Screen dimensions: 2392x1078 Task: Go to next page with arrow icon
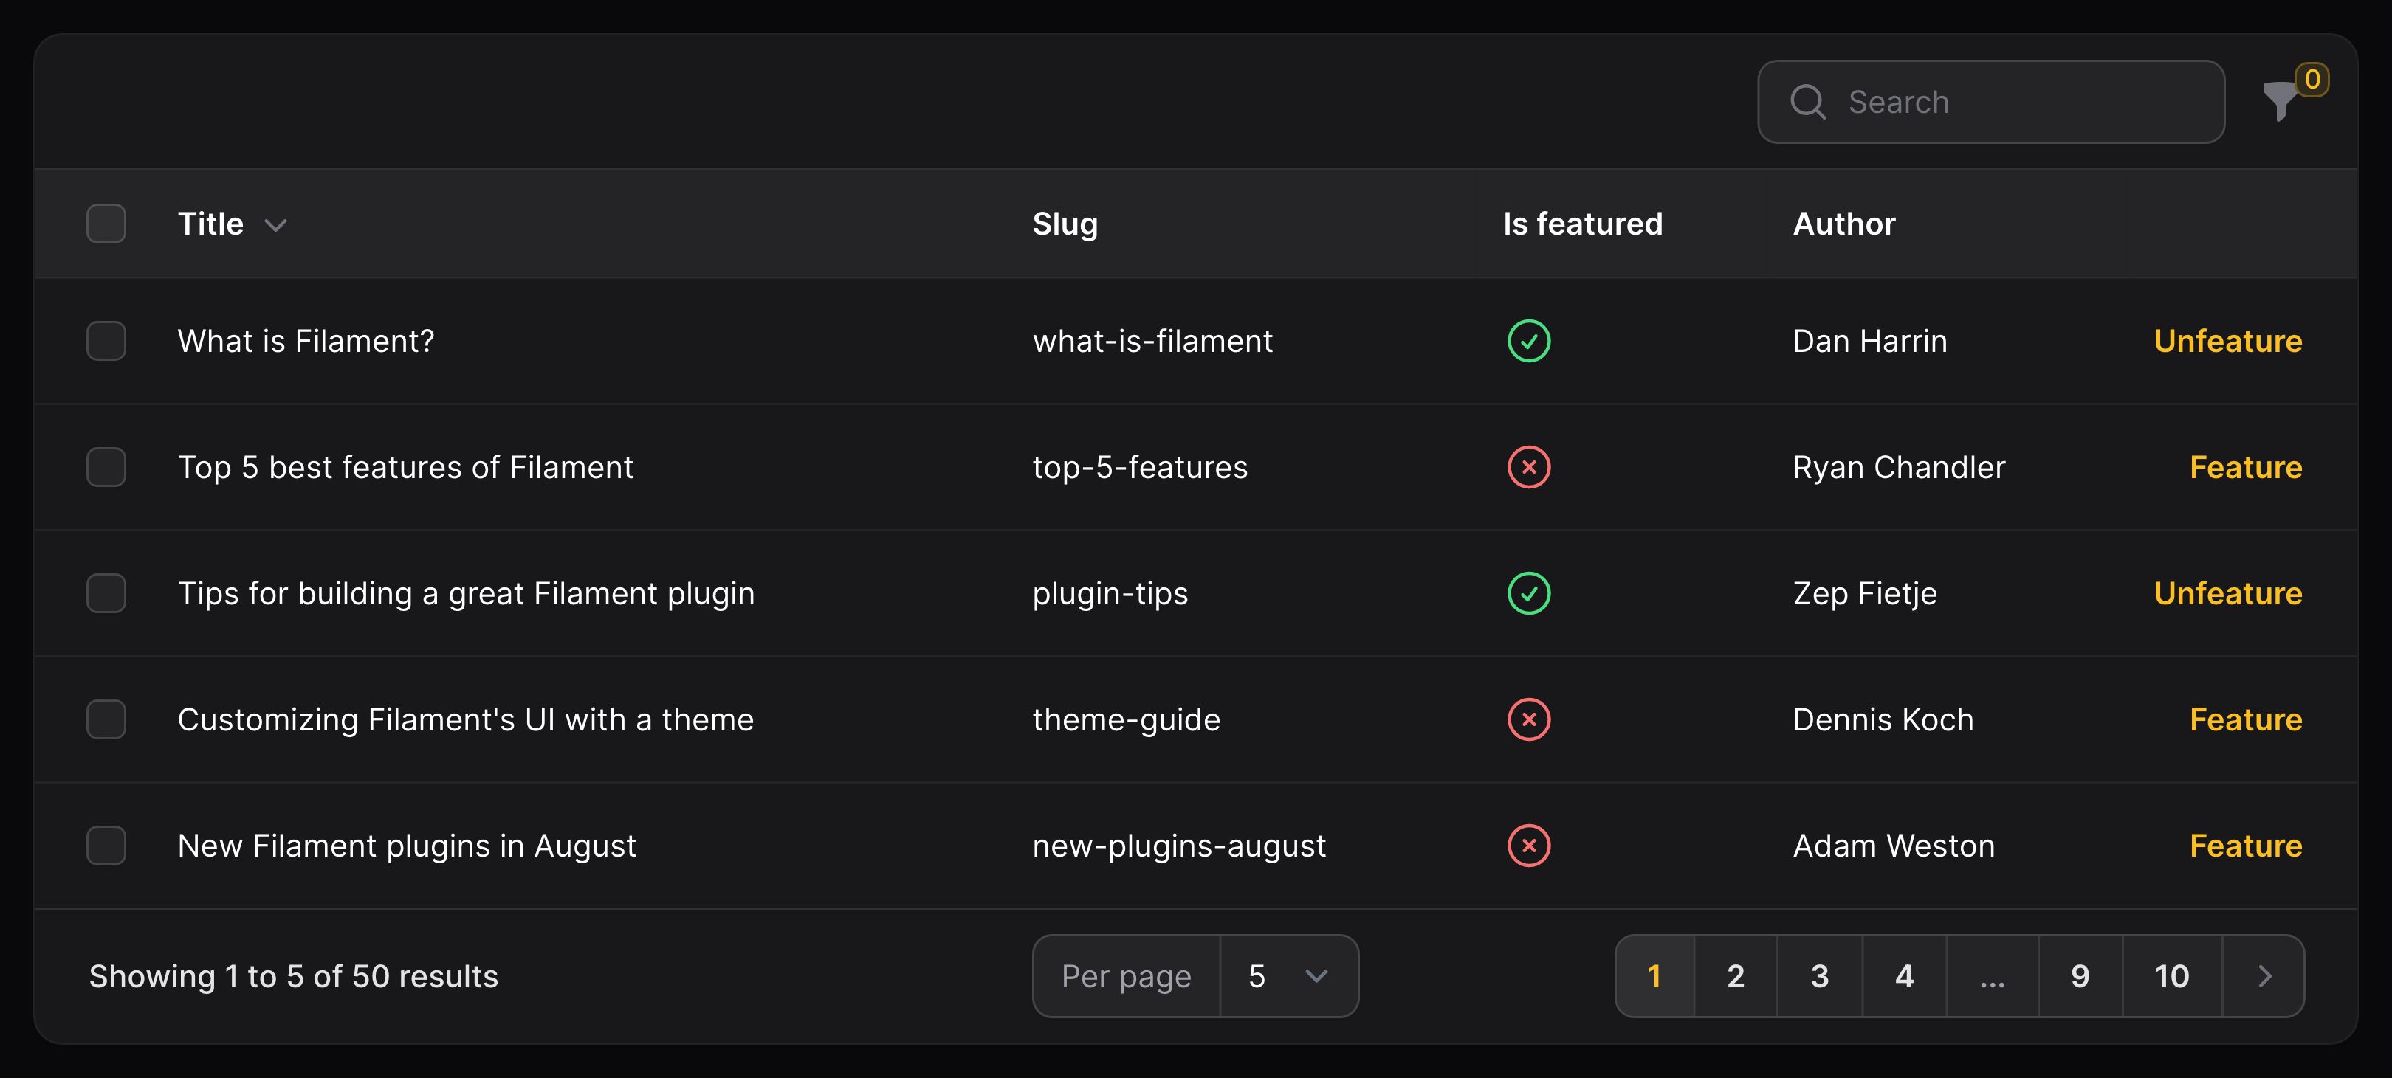(x=2264, y=976)
